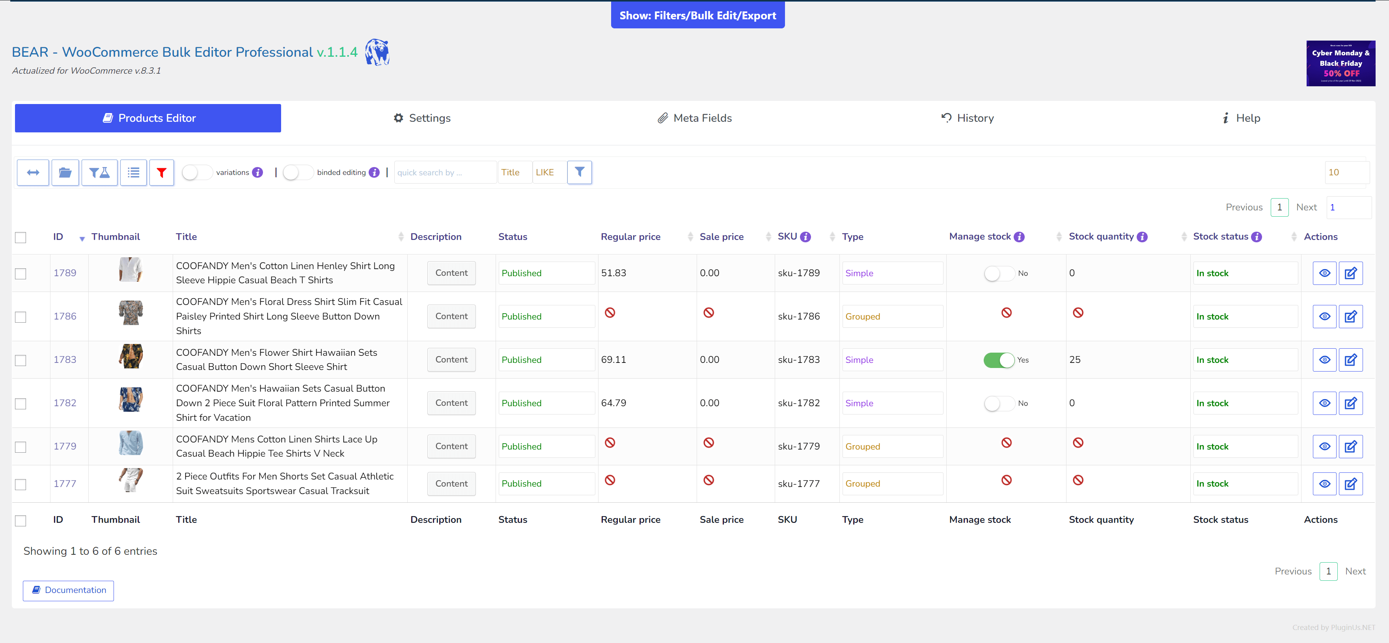
Task: Open edit icon for product 1783
Action: click(1350, 359)
